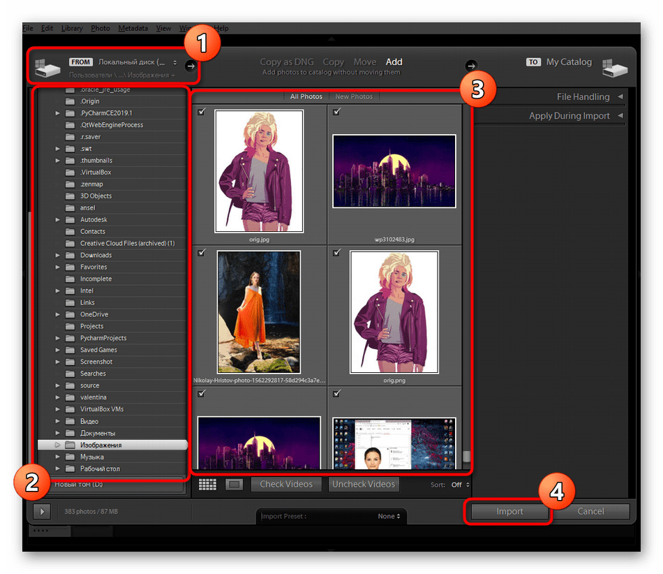
Task: Open the Import Preset dropdown
Action: 388,516
